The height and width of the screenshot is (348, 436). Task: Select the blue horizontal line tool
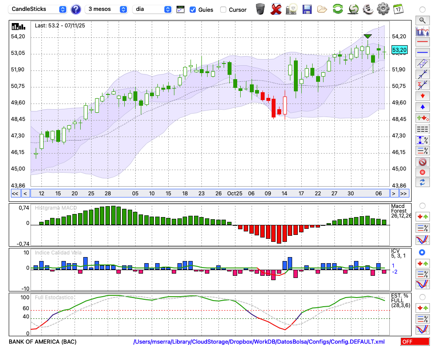tap(422, 53)
